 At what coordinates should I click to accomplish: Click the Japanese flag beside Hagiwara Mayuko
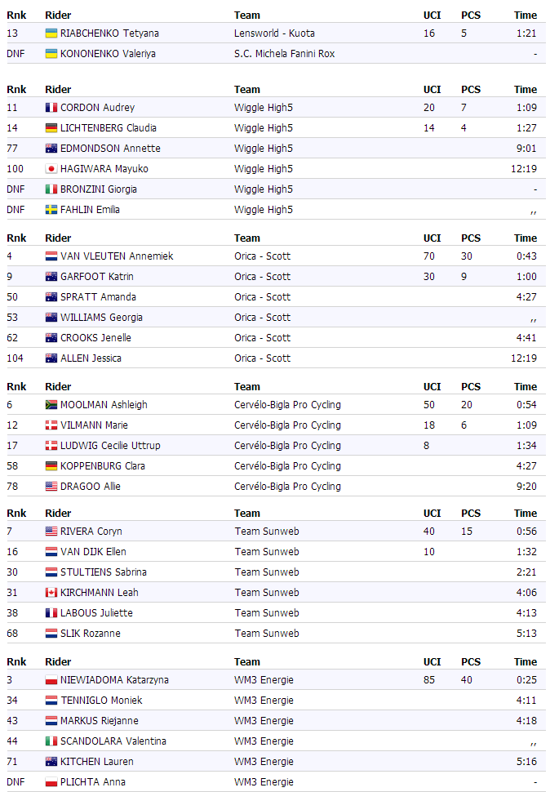(x=51, y=169)
